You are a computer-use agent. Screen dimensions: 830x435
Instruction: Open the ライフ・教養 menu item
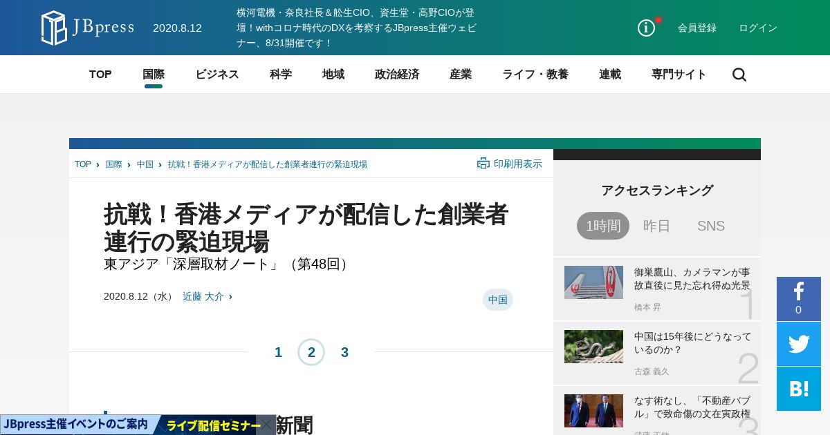(535, 75)
